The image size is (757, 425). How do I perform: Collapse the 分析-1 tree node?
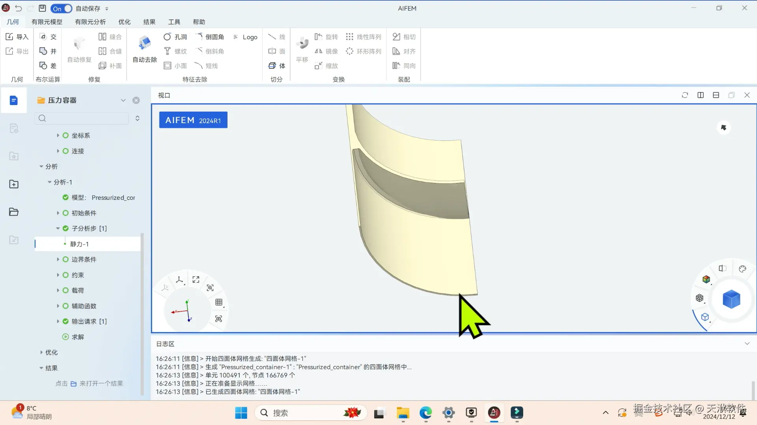click(50, 182)
